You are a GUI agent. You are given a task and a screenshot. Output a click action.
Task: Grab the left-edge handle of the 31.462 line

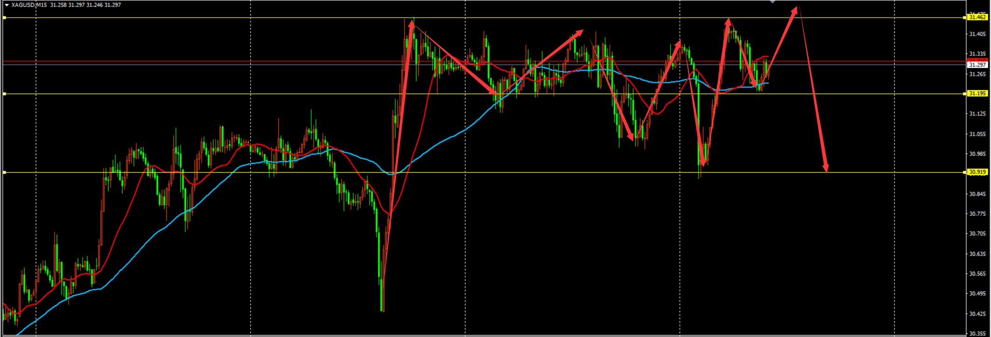(4, 18)
